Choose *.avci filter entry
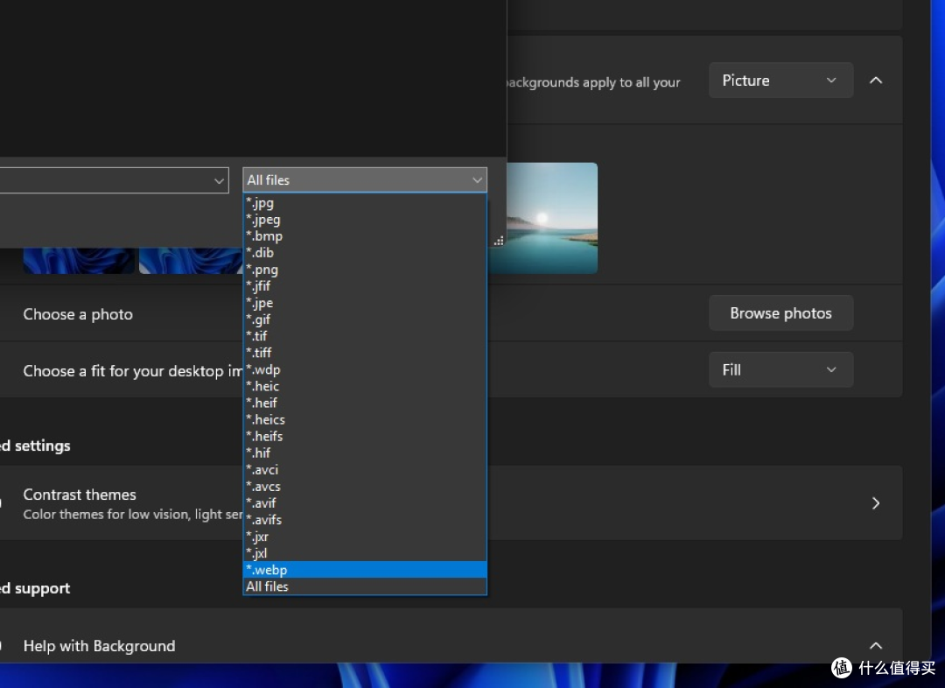 pyautogui.click(x=365, y=470)
